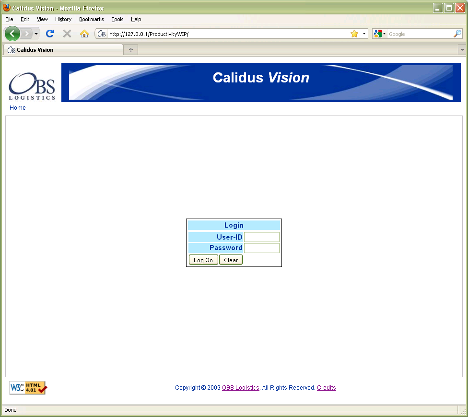This screenshot has height=417, width=468.
Task: Close the Firefox window
Action: click(x=460, y=8)
